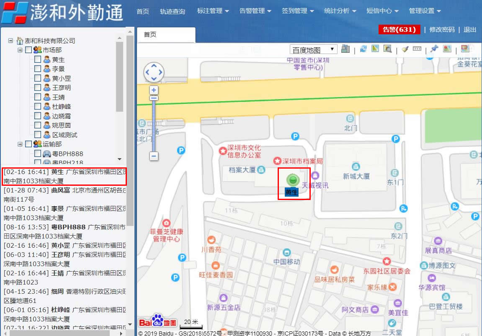This screenshot has height=336, width=482.
Task: Click the 退出 logout link
Action: click(x=470, y=29)
